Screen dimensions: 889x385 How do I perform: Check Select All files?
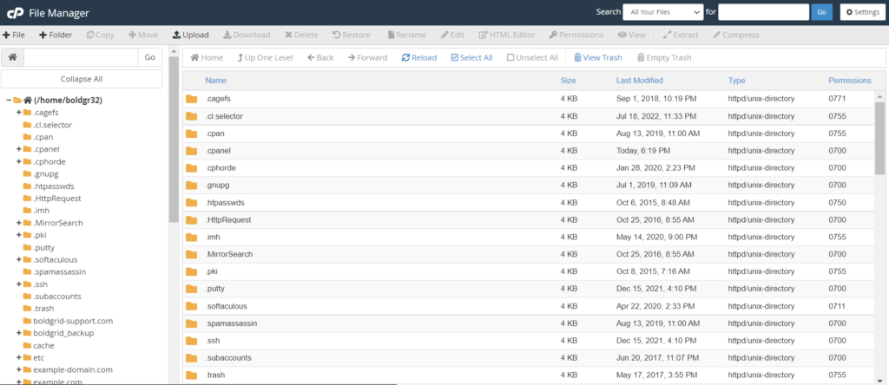coord(471,58)
